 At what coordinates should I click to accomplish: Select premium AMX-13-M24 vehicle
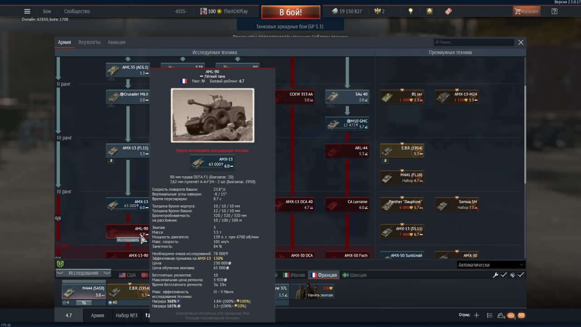point(457,97)
